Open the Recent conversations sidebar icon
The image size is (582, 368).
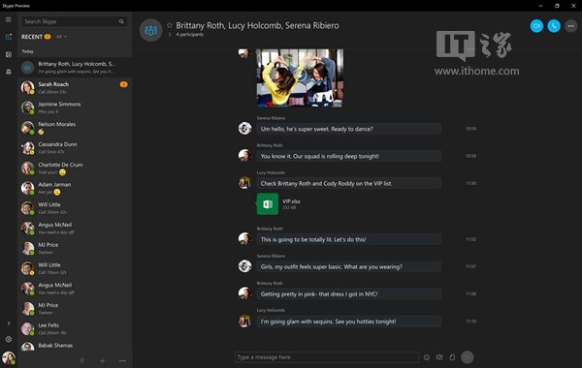pyautogui.click(x=8, y=37)
